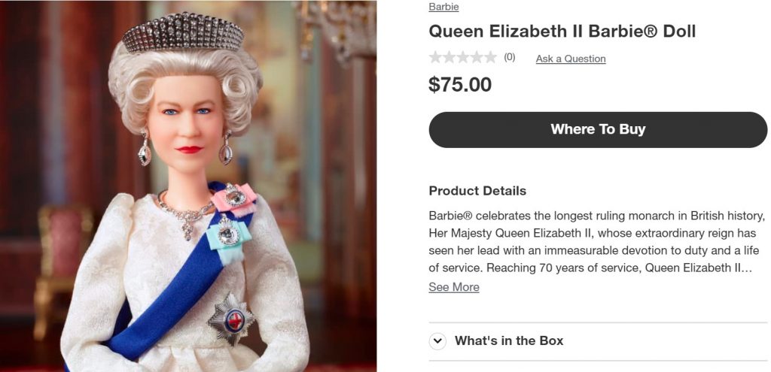Select the third rating star
The height and width of the screenshot is (372, 771).
[x=462, y=57]
